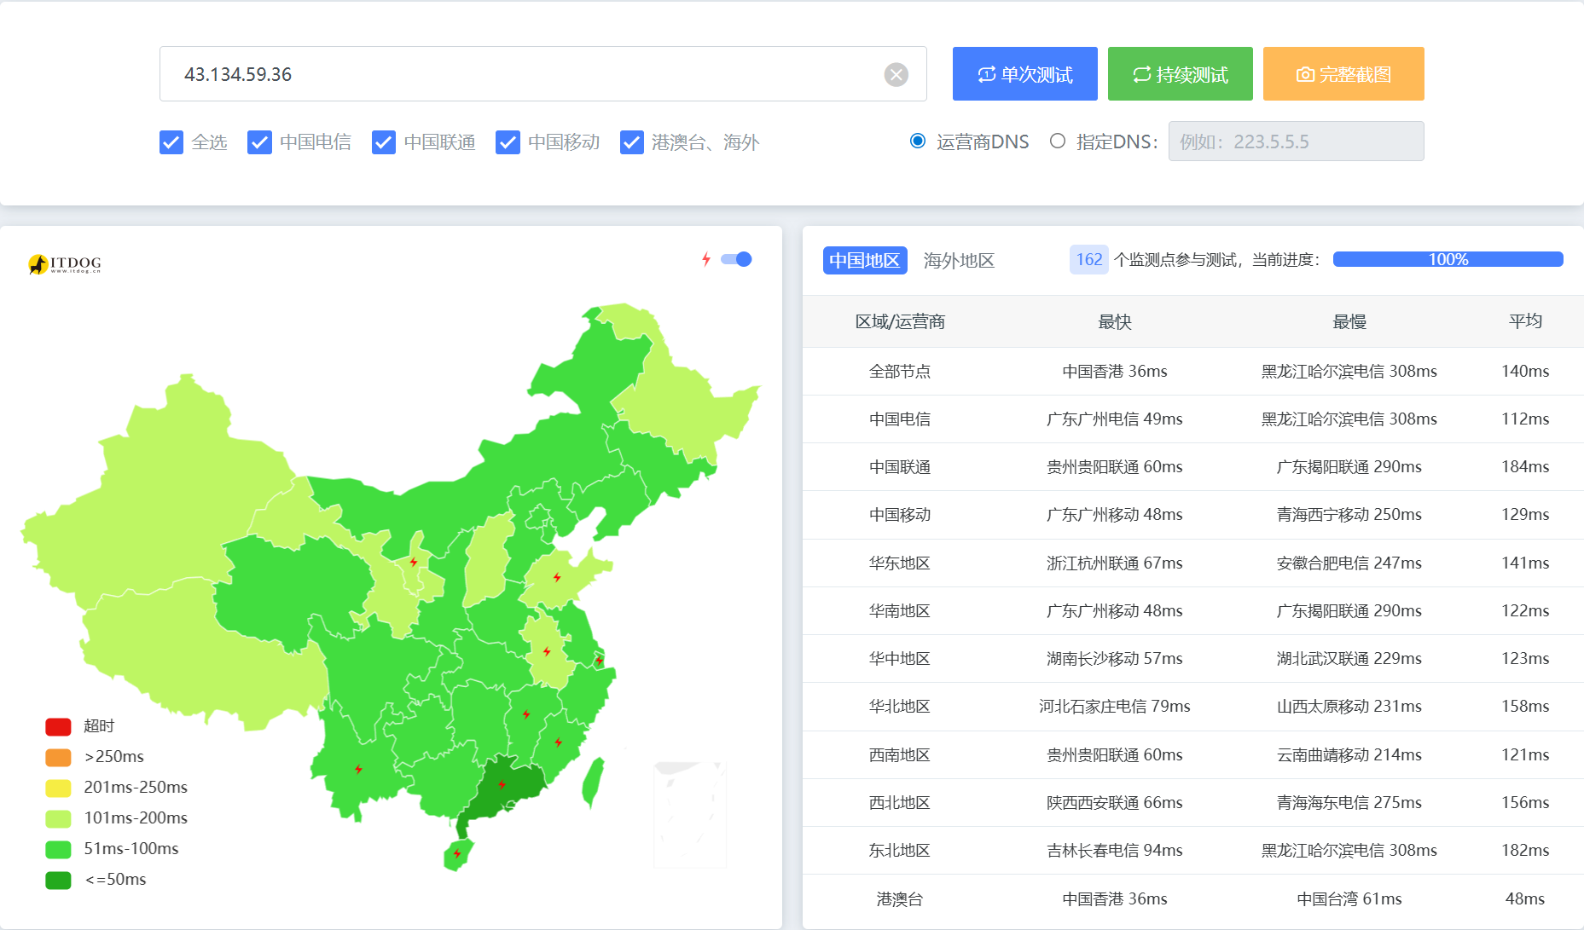The image size is (1584, 930).
Task: Click the 区域/运营商 column header
Action: (900, 321)
